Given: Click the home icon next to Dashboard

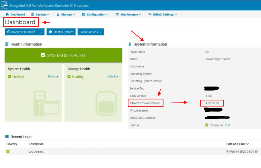Looking at the screenshot, I should [8, 14].
